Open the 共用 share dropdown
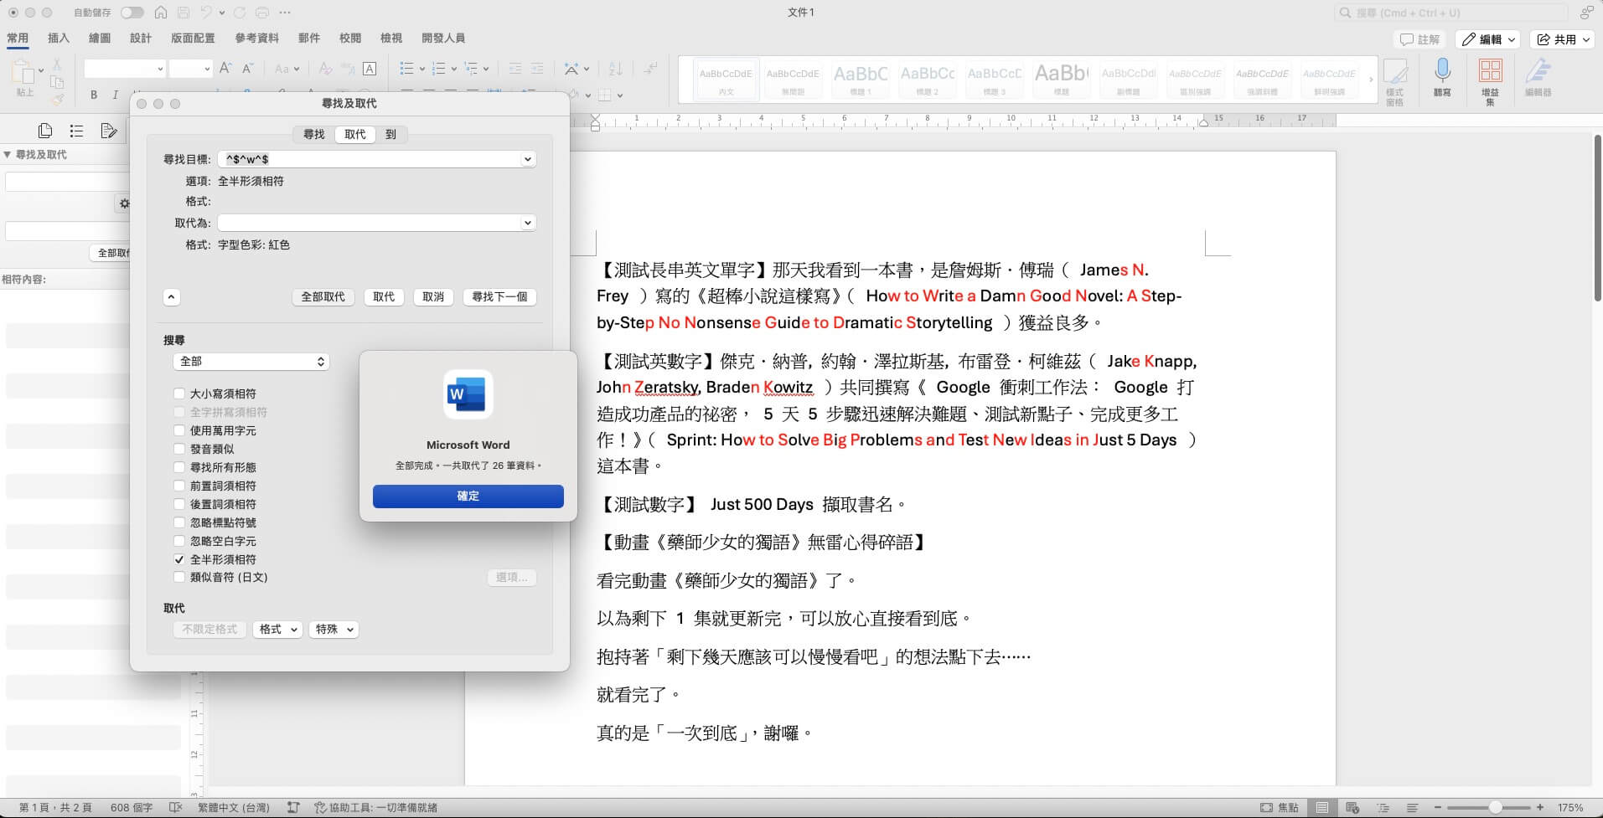1603x818 pixels. coord(1563,39)
